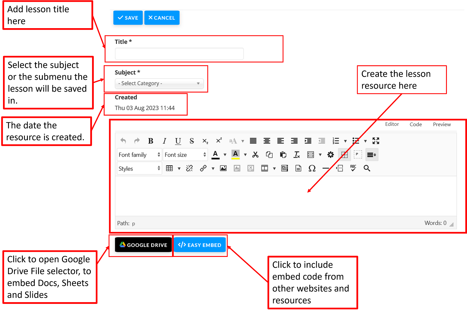The width and height of the screenshot is (467, 312).
Task: Toggle fullscreen editing mode
Action: (376, 141)
